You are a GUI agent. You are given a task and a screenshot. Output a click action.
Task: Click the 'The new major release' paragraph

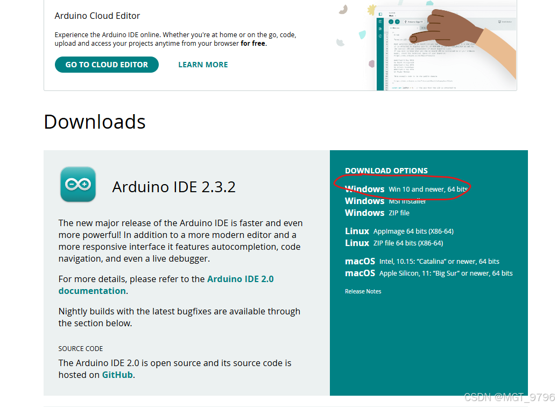tap(180, 241)
